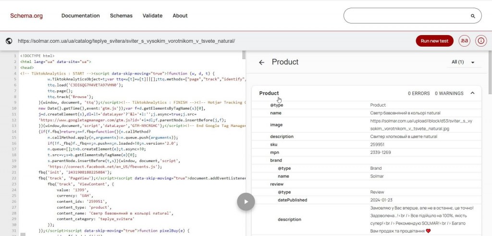Click the 0 WARNINGS label

click(x=449, y=93)
